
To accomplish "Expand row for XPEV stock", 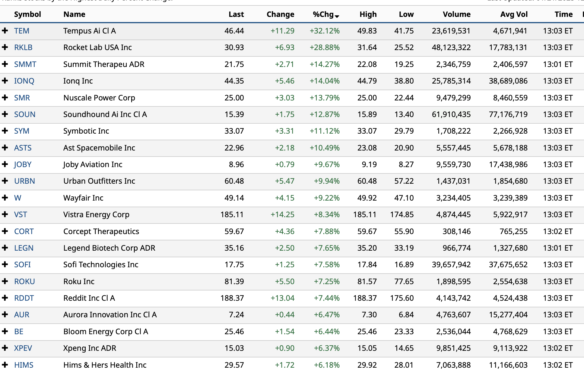I will point(5,348).
